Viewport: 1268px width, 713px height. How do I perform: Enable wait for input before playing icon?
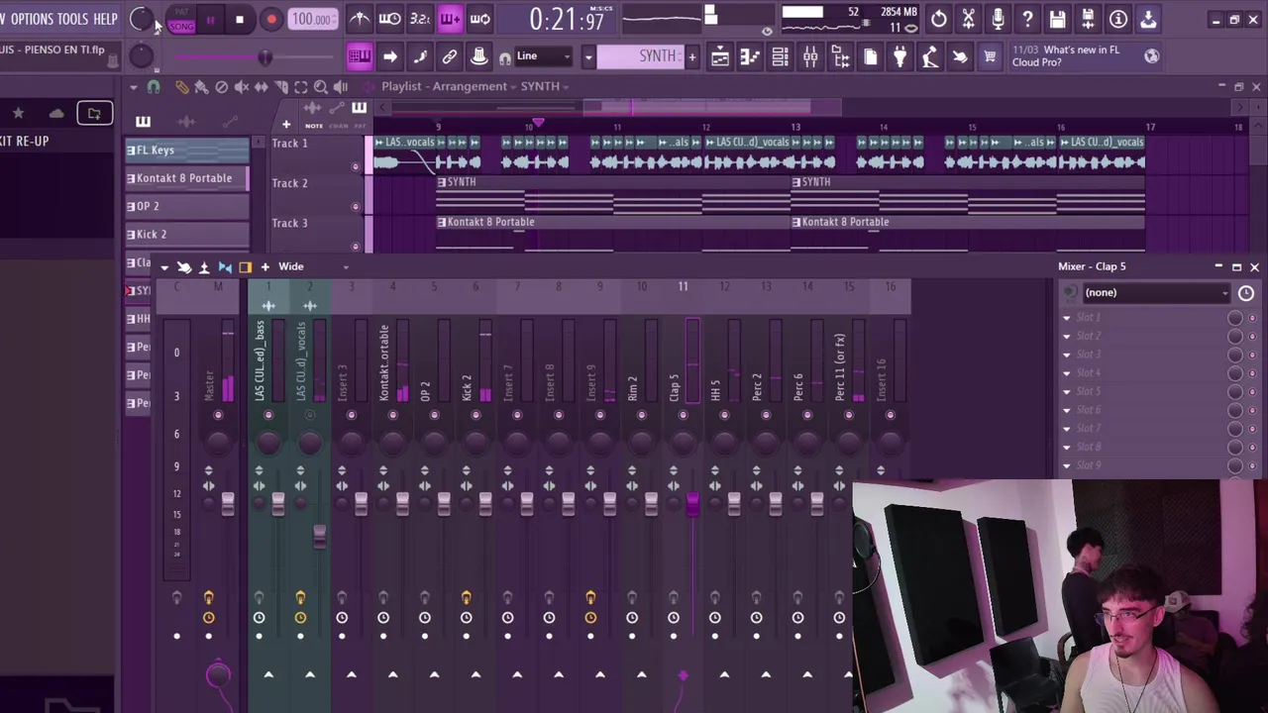point(390,19)
